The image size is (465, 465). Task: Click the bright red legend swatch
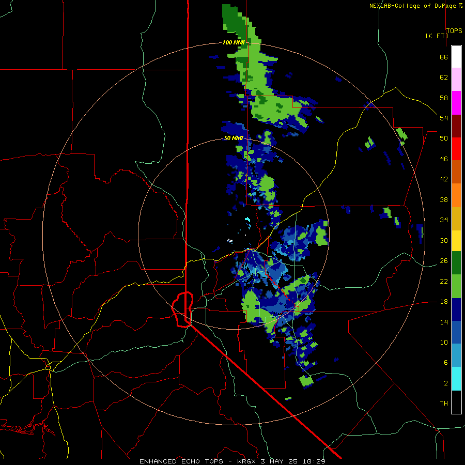tap(456, 149)
